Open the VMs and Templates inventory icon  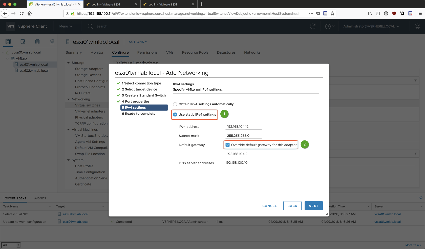tap(23, 42)
